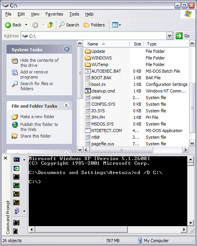Go up one folder level

(51, 25)
